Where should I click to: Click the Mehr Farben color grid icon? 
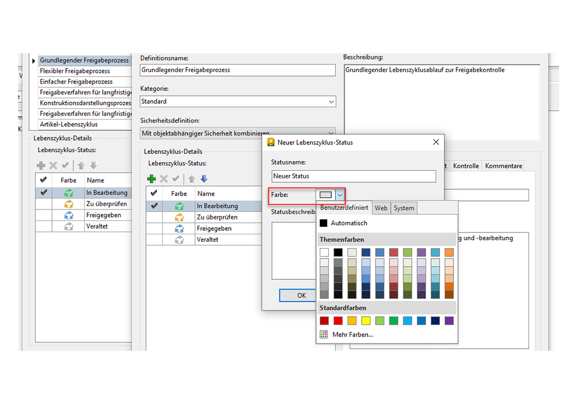tap(324, 334)
